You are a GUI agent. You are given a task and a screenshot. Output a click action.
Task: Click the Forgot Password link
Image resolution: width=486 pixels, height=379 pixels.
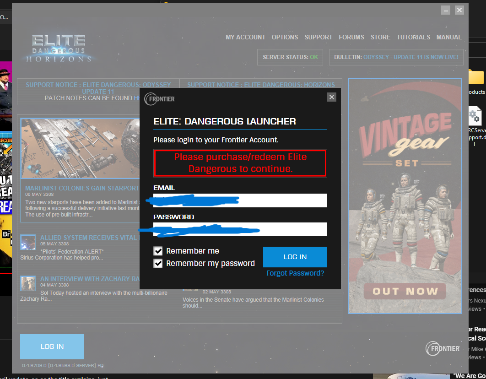click(x=295, y=273)
